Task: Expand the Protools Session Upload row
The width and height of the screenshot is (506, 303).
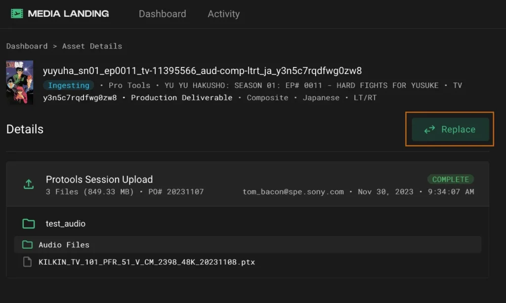Action: 99,180
